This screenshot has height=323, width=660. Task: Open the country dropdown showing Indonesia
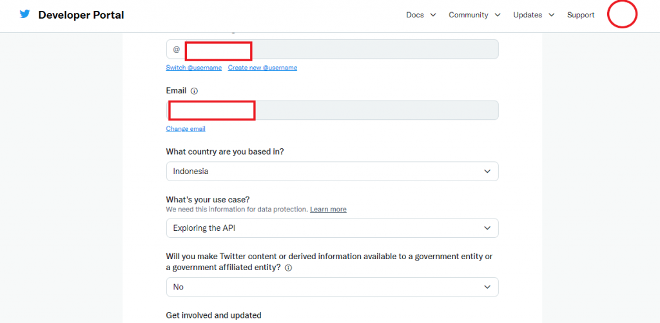point(332,171)
